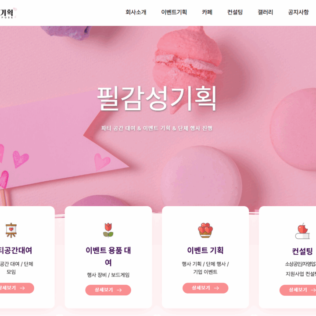The height and width of the screenshot is (316, 316).
Task: Click the tulip flower icon
Action: 108,230
